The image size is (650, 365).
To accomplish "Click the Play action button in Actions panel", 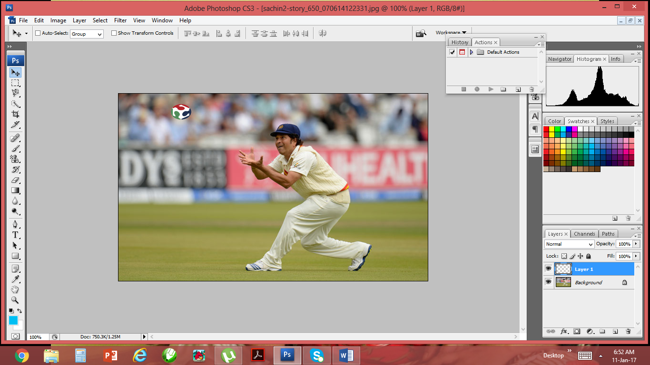I will click(491, 89).
